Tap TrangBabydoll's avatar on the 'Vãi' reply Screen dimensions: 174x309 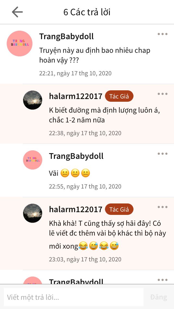click(x=33, y=160)
